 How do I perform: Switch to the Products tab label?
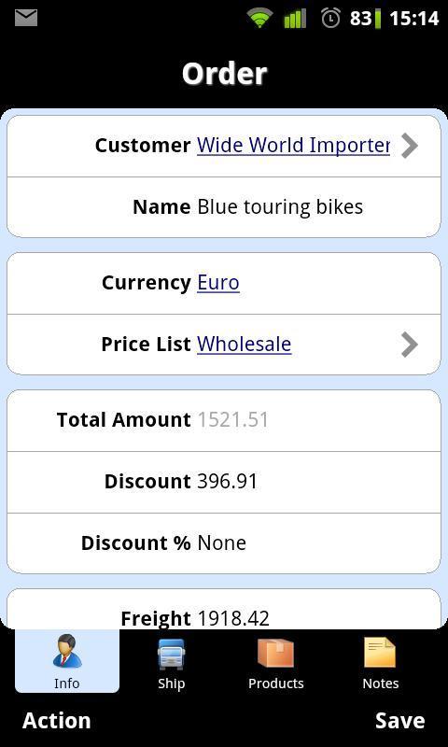pyautogui.click(x=275, y=684)
